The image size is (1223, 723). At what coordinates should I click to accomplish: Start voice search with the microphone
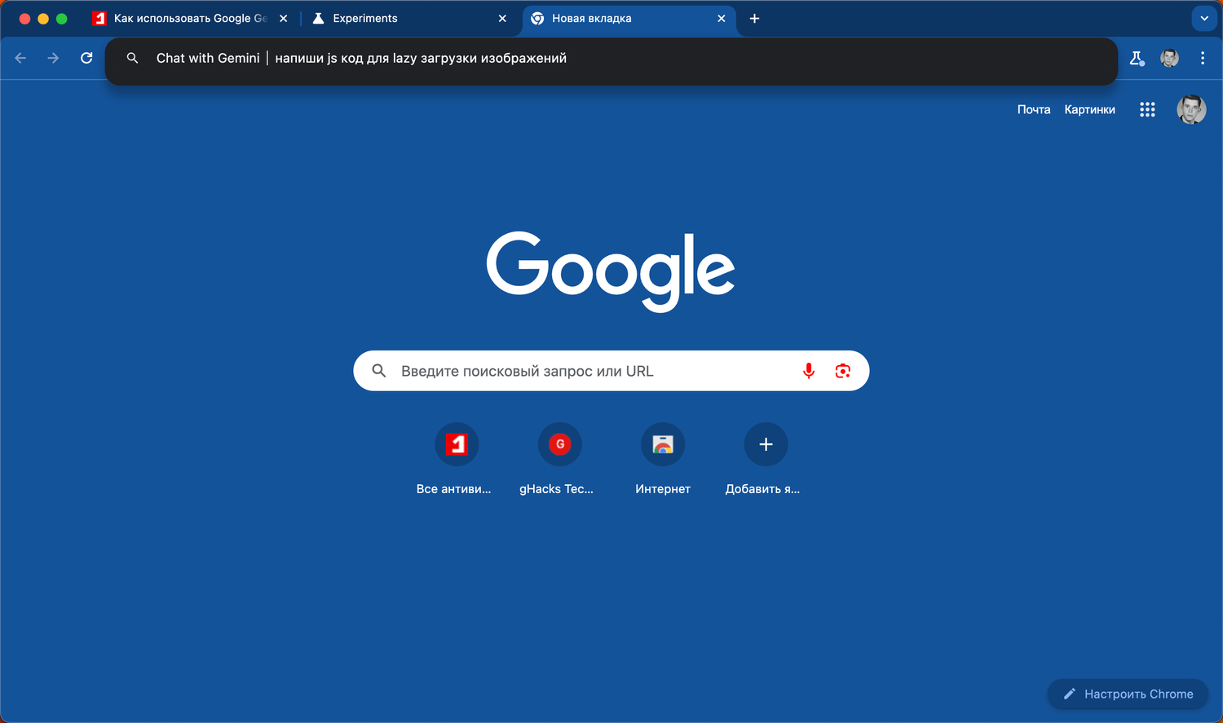point(809,371)
